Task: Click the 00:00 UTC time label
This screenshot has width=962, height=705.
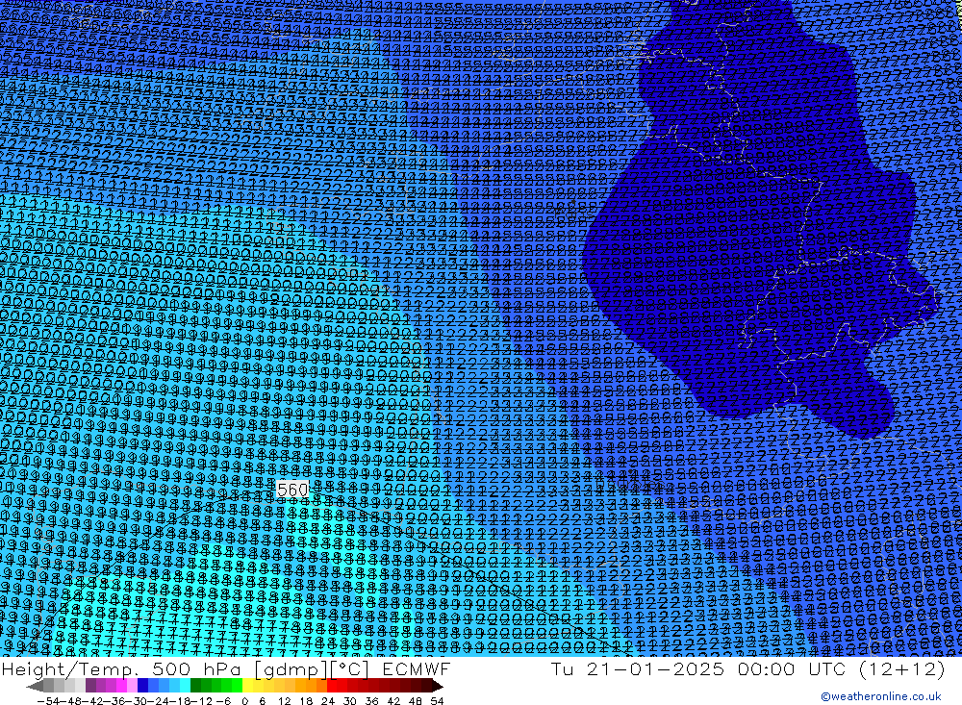Action: [x=792, y=668]
